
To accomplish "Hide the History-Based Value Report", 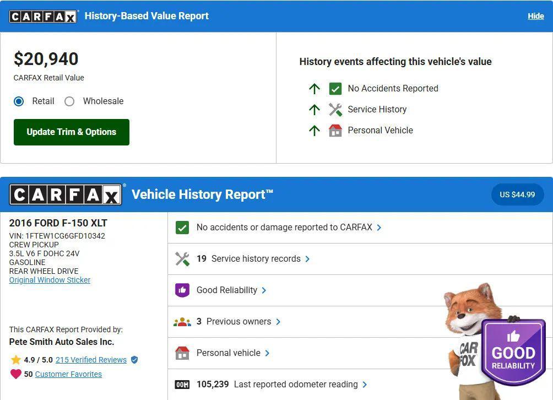I will click(x=535, y=16).
